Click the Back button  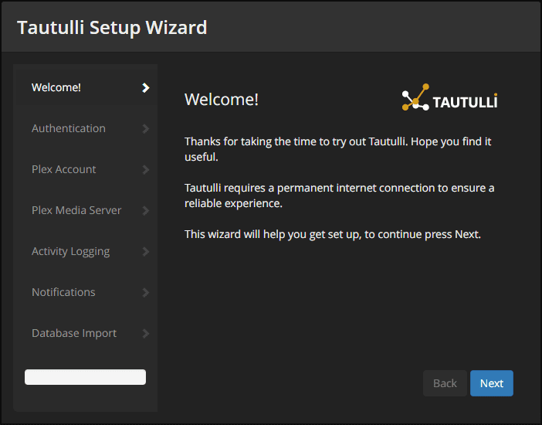click(x=445, y=383)
